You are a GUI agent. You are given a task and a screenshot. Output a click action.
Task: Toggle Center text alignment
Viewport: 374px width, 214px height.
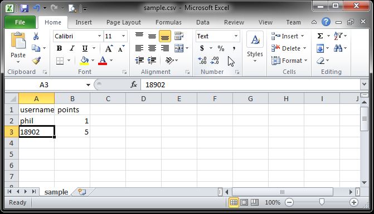[152, 48]
